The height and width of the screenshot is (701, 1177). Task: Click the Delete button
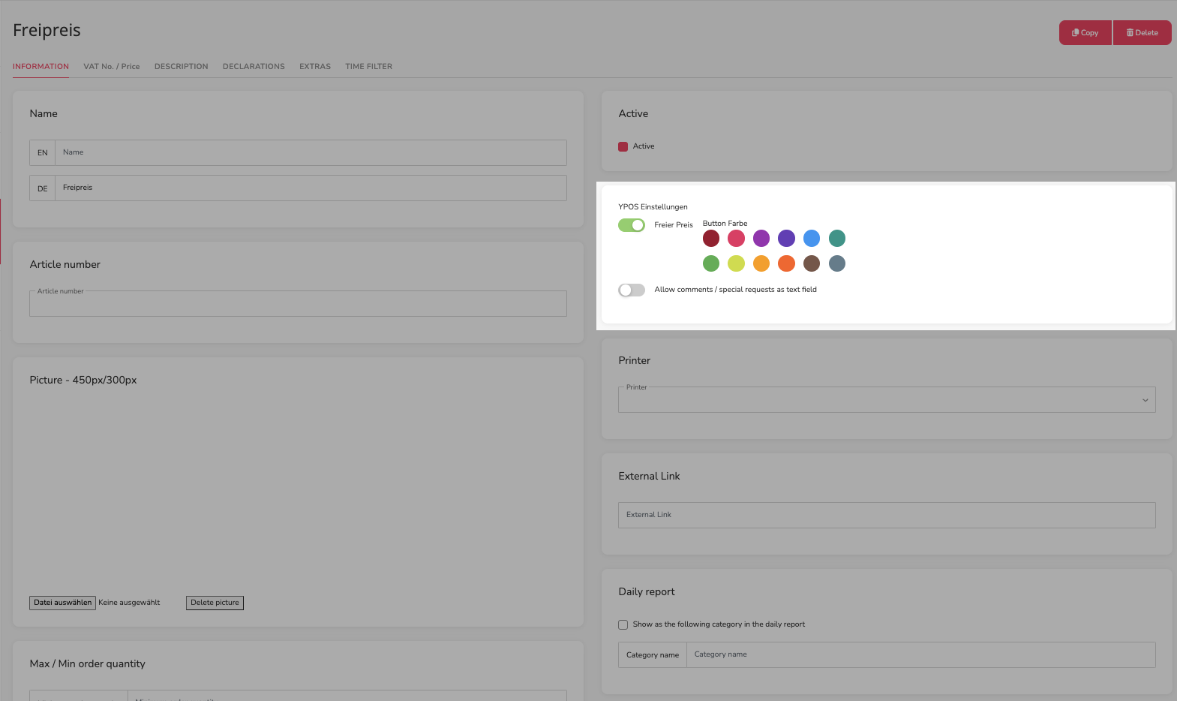[1142, 33]
